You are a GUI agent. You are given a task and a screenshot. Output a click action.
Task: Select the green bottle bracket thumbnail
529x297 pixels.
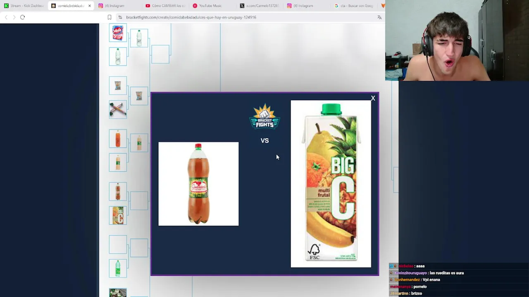[118, 268]
